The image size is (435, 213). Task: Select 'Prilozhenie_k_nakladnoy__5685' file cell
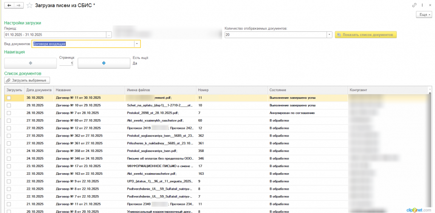coord(160,143)
